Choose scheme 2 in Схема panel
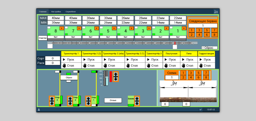This screenshot has height=121, width=256. 183,77
